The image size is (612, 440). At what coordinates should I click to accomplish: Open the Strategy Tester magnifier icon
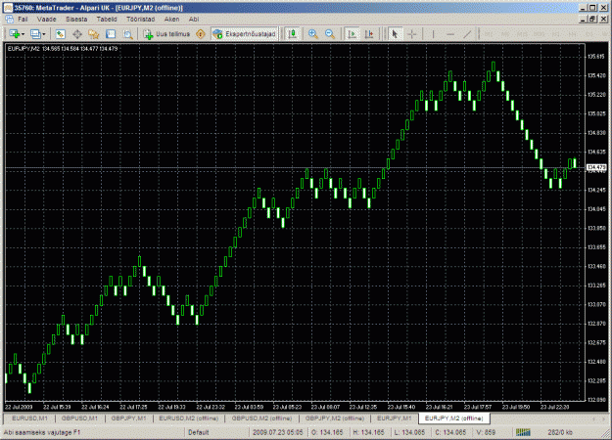click(x=127, y=34)
